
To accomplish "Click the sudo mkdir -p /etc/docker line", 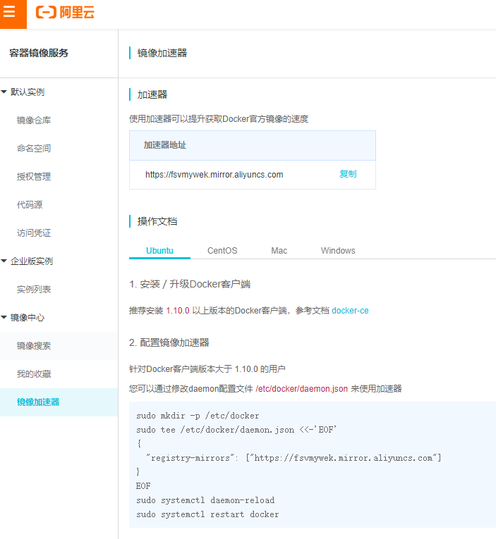I will pos(198,416).
